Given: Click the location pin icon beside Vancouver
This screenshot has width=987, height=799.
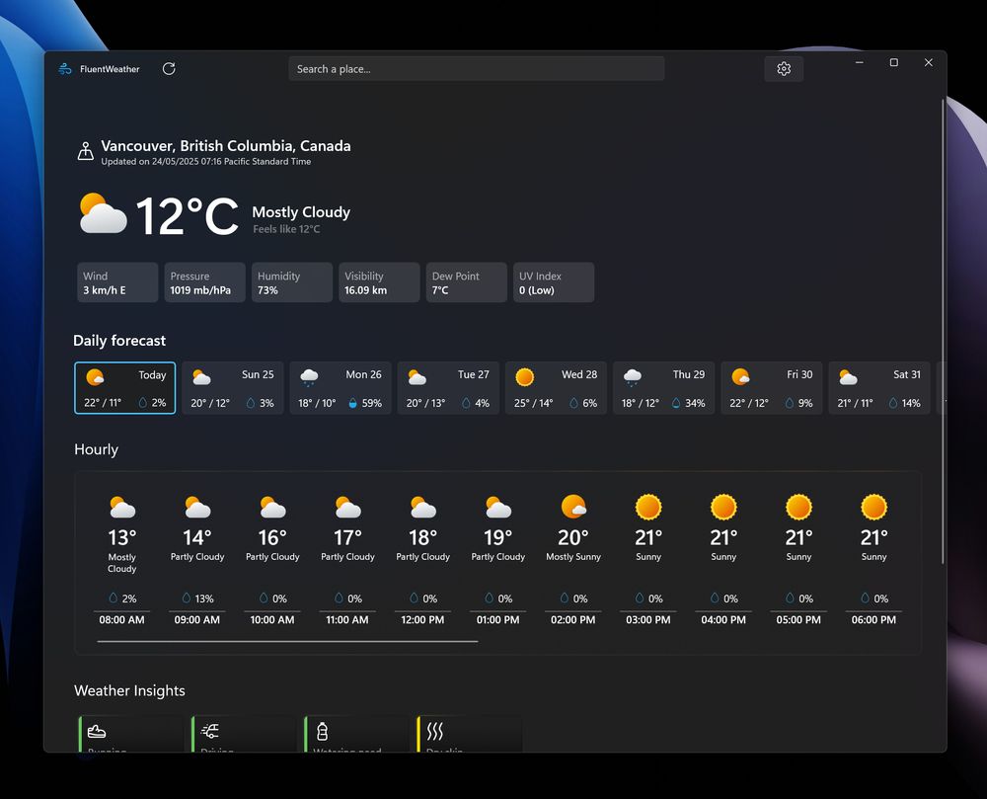Looking at the screenshot, I should pos(86,151).
